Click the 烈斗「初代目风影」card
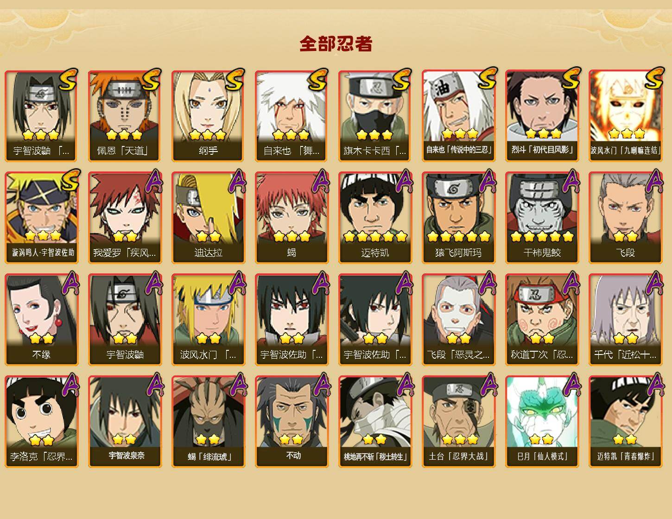672x519 pixels. click(x=542, y=116)
